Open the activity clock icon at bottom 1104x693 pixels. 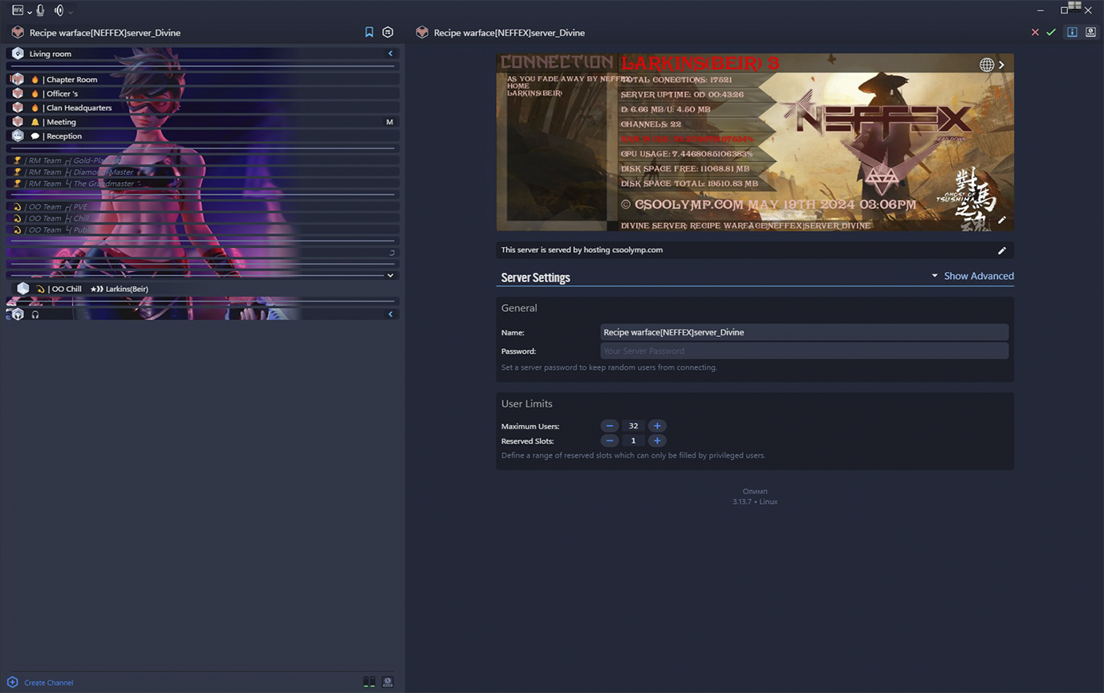click(x=388, y=682)
